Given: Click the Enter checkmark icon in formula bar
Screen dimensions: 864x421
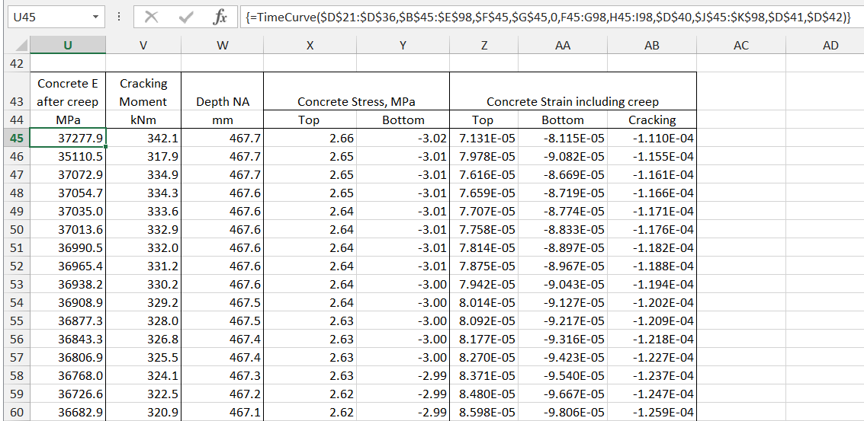Looking at the screenshot, I should (x=186, y=17).
